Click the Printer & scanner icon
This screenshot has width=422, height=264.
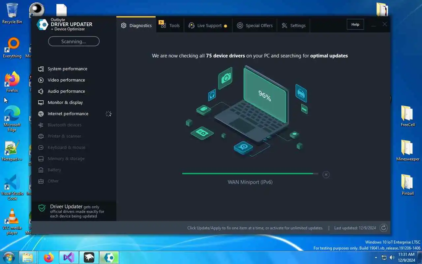tap(41, 136)
